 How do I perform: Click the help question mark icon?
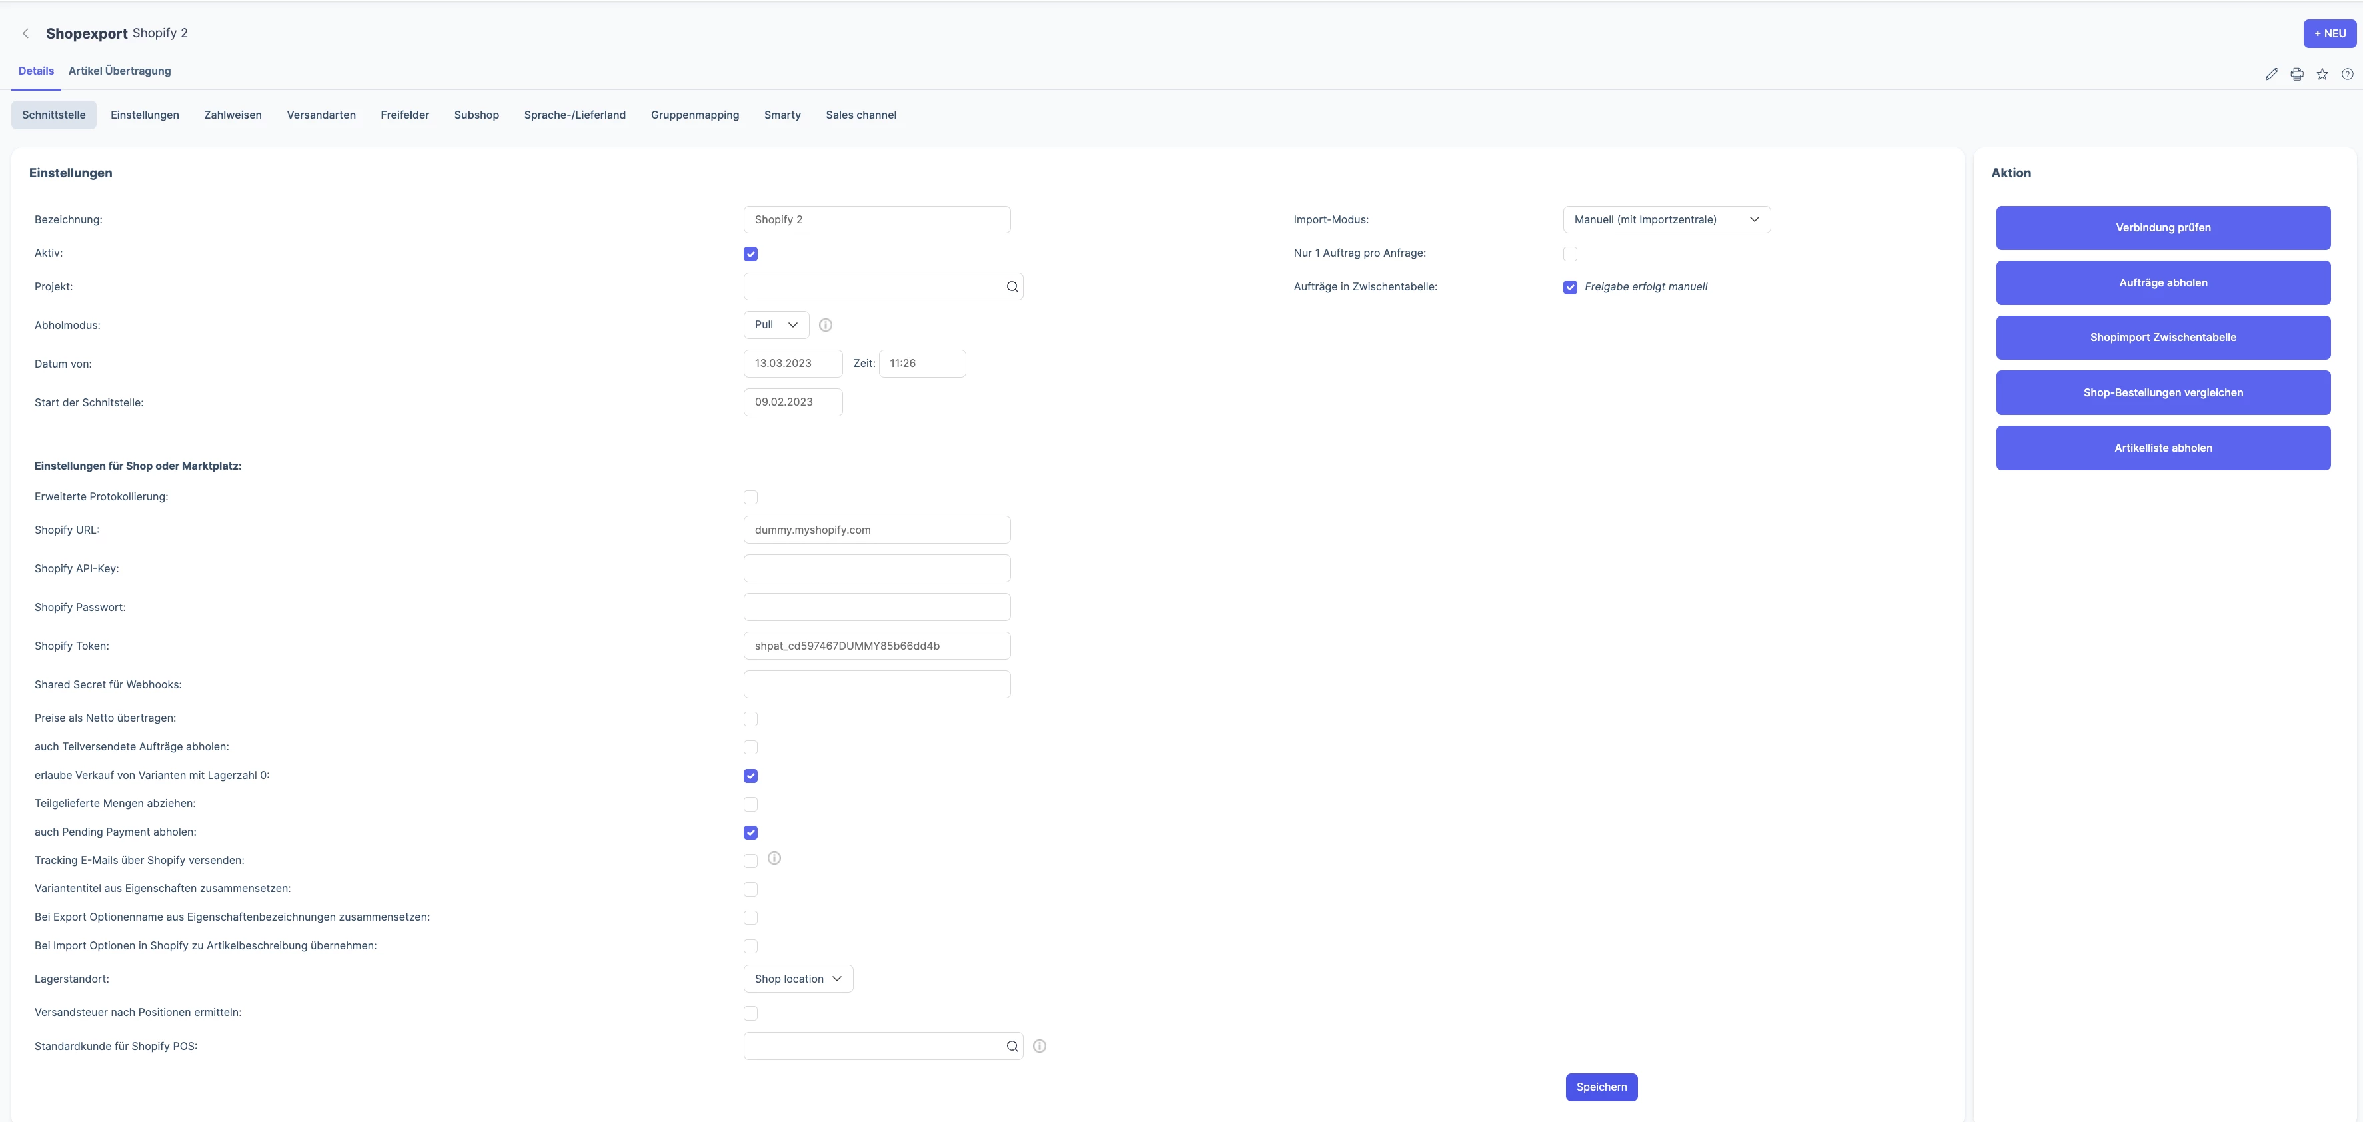point(2348,75)
